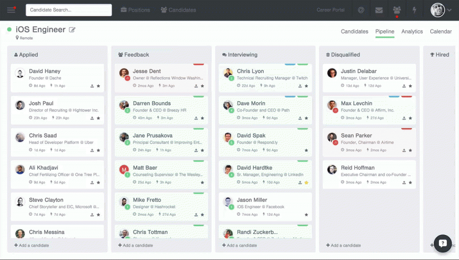Star candidate Jason Miller

[306, 215]
